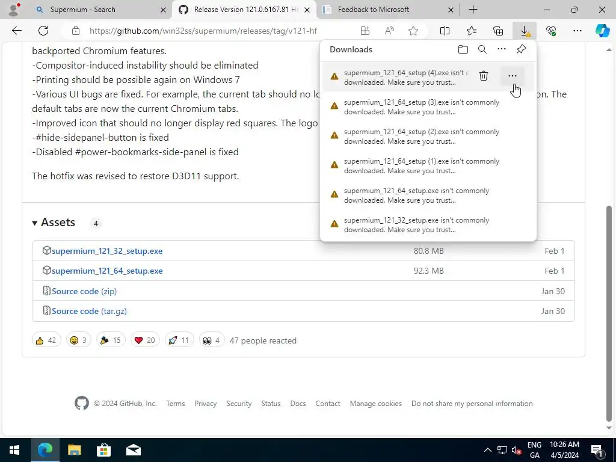The width and height of the screenshot is (616, 462).
Task: Open Collections panel
Action: click(x=498, y=31)
